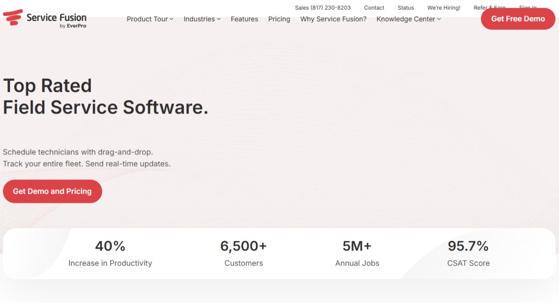Select the 40% productivity statistic
This screenshot has width=559, height=303.
tap(110, 253)
